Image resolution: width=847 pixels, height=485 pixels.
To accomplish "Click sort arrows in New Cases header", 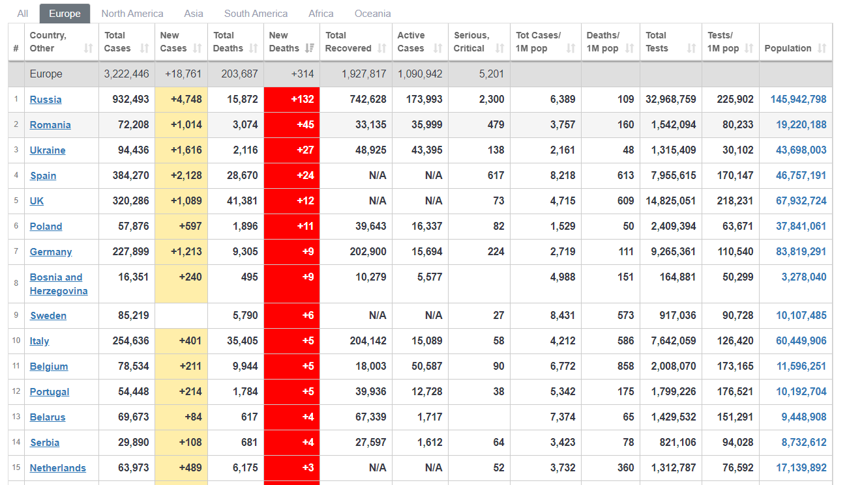I will click(x=198, y=48).
